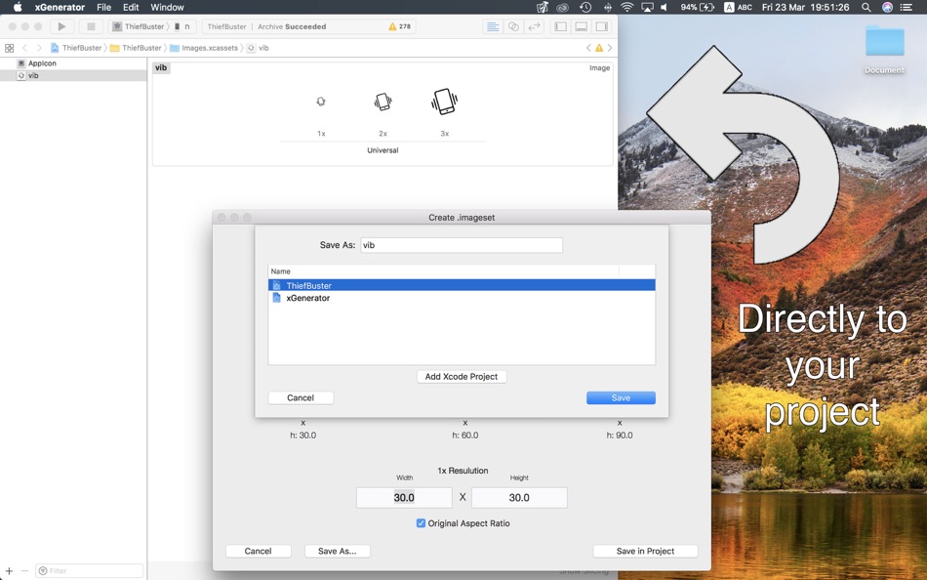Open the Edit menu

tap(131, 7)
